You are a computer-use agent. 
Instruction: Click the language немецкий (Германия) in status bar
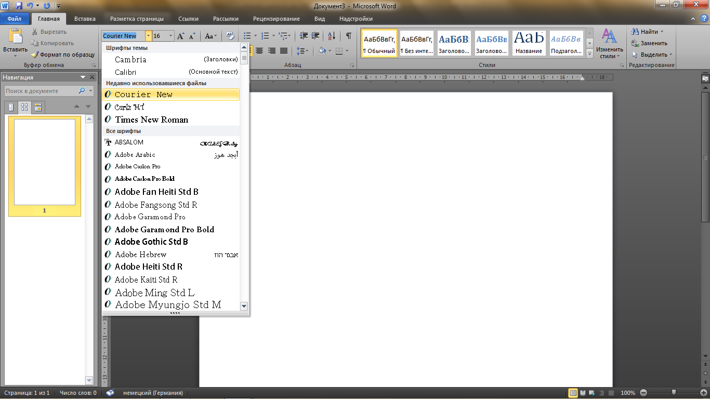click(x=153, y=393)
